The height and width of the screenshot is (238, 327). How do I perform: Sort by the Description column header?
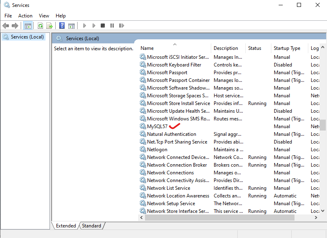point(228,48)
